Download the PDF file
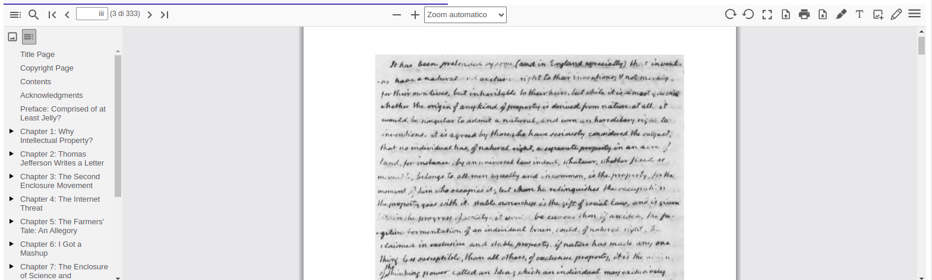 [823, 15]
